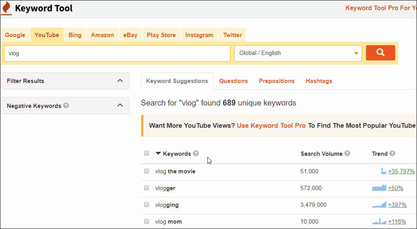Open the Hashtags tab
Screen dimensions: 417x229
(319, 81)
